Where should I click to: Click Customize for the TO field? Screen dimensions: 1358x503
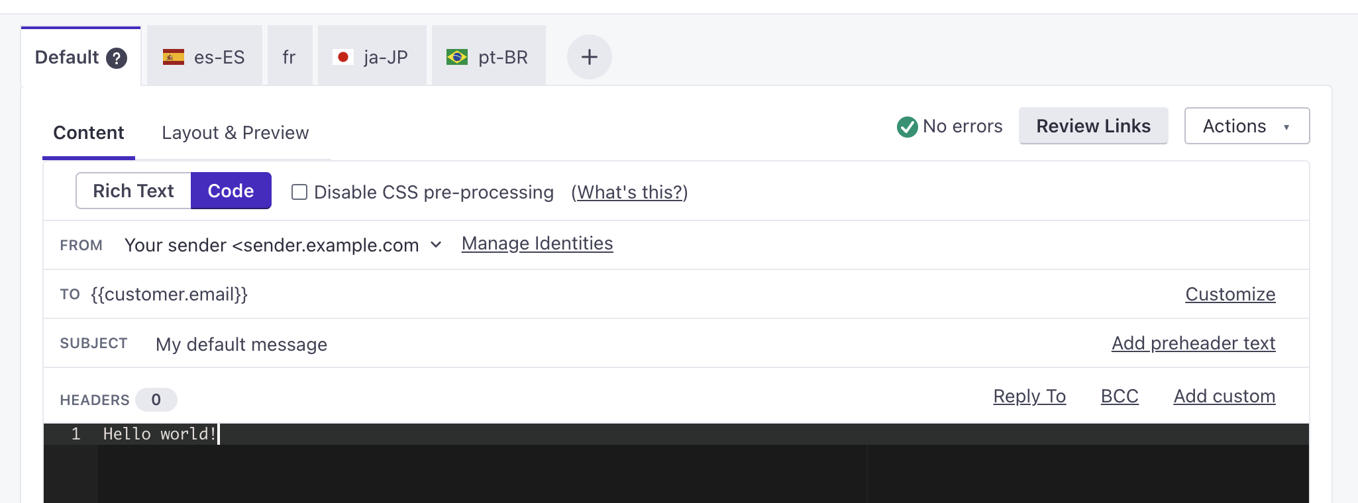(x=1230, y=294)
